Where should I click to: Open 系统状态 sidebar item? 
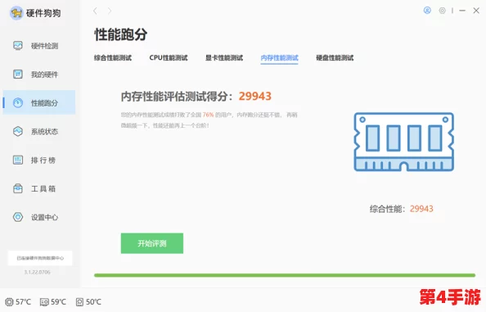[x=39, y=132]
